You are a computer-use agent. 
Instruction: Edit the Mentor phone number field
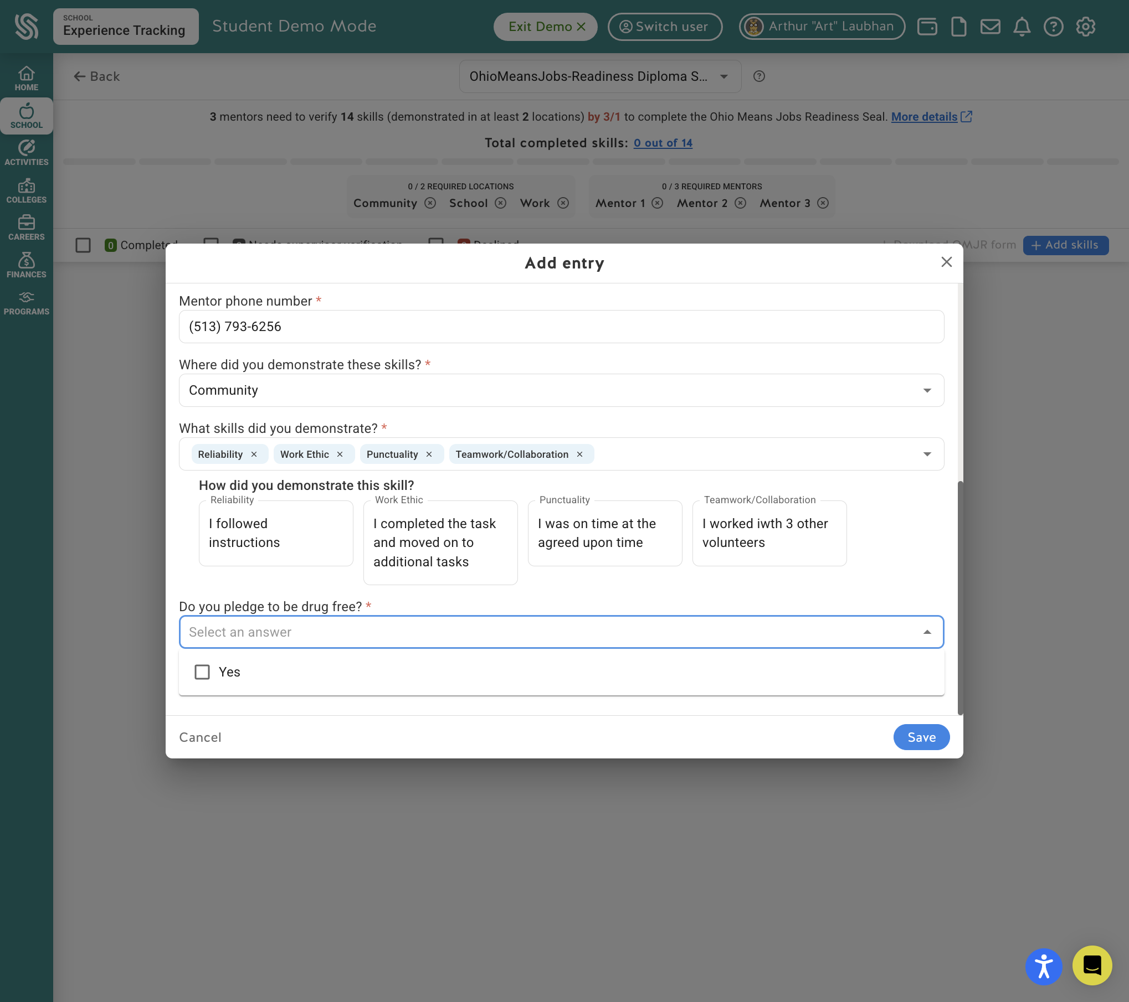pos(561,327)
